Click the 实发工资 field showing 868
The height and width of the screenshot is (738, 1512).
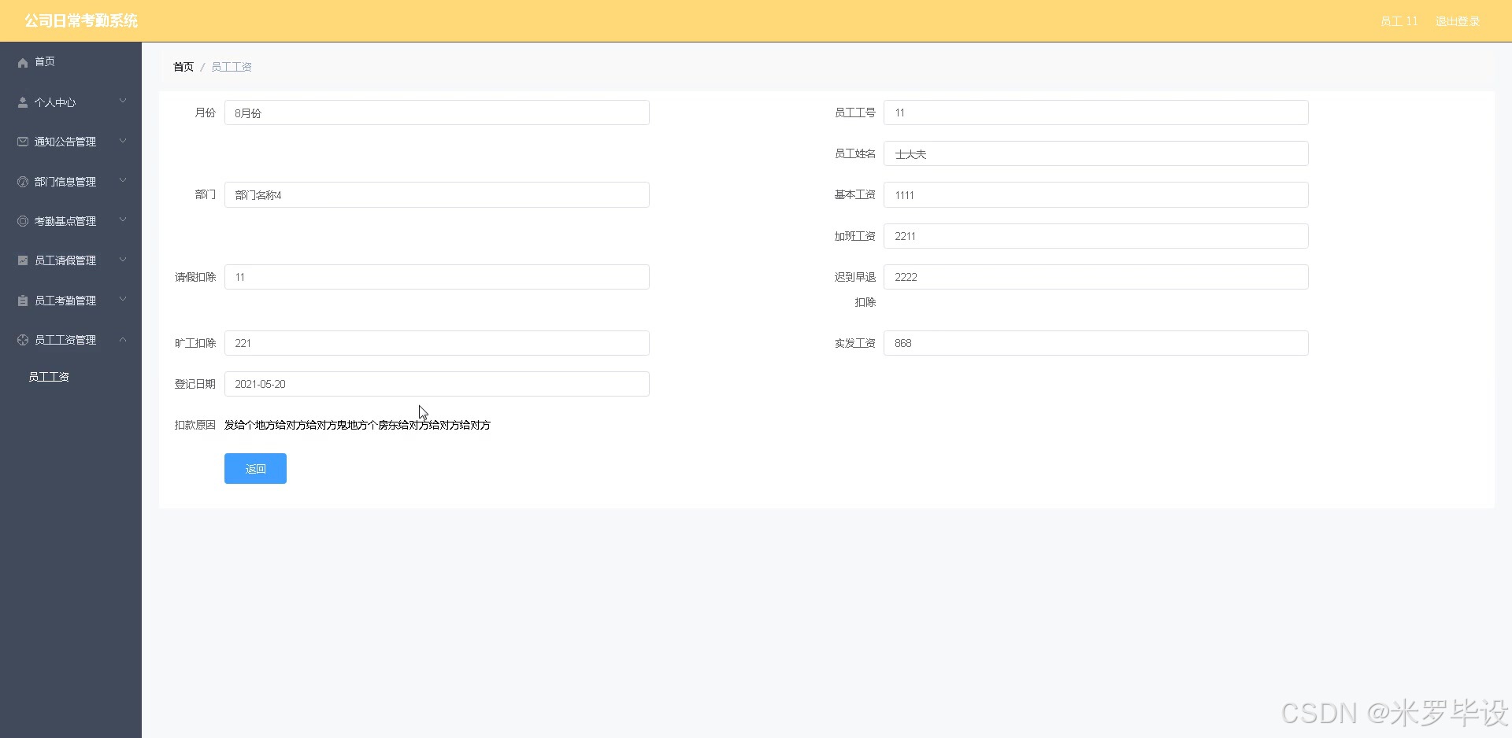coord(1096,343)
